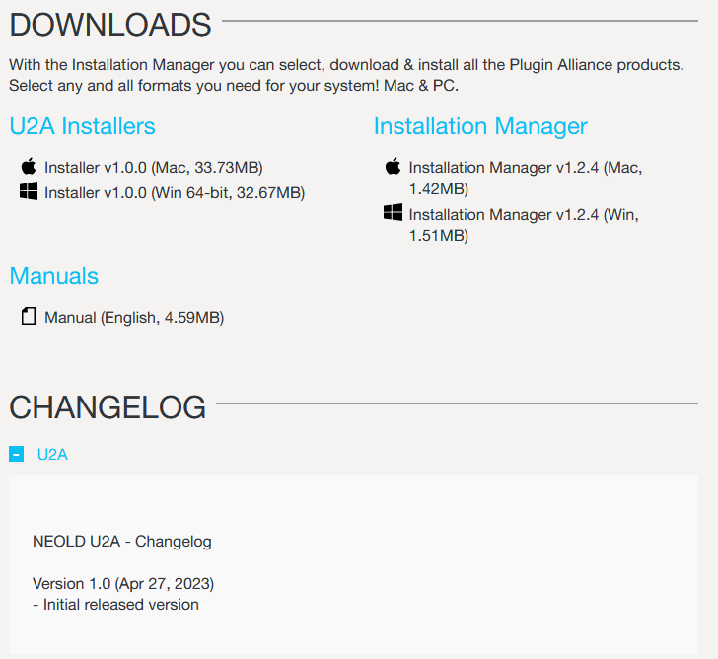Click the Version 1.0 (Apr 27, 2023) line

pos(123,584)
